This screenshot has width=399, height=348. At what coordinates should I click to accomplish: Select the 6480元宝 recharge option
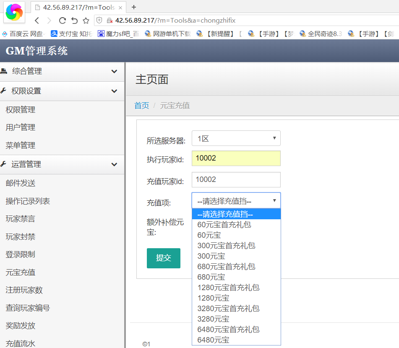click(x=213, y=340)
